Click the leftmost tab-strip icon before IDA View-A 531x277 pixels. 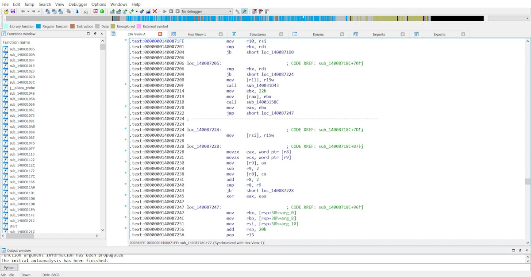[x=113, y=34]
